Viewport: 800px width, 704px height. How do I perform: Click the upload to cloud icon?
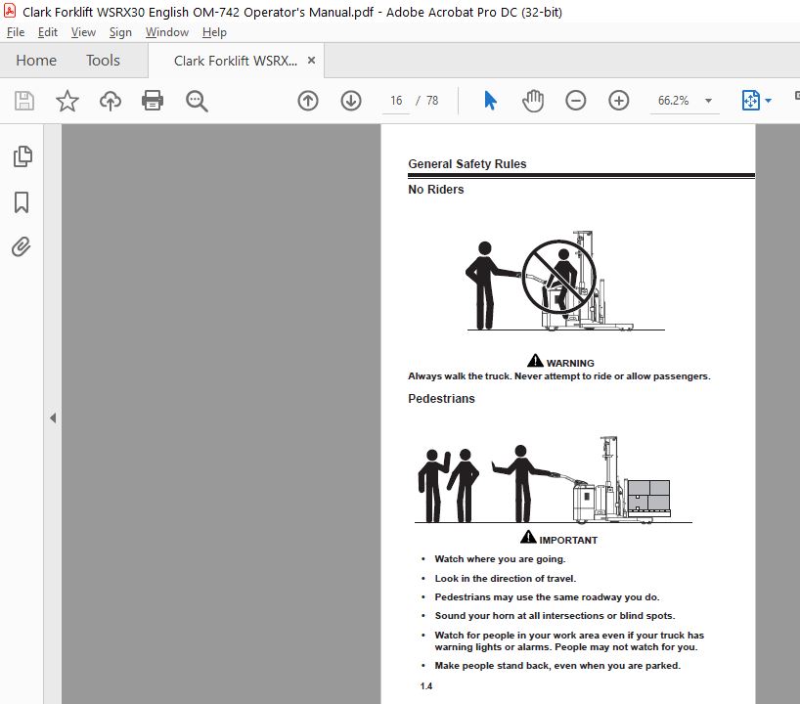(111, 101)
